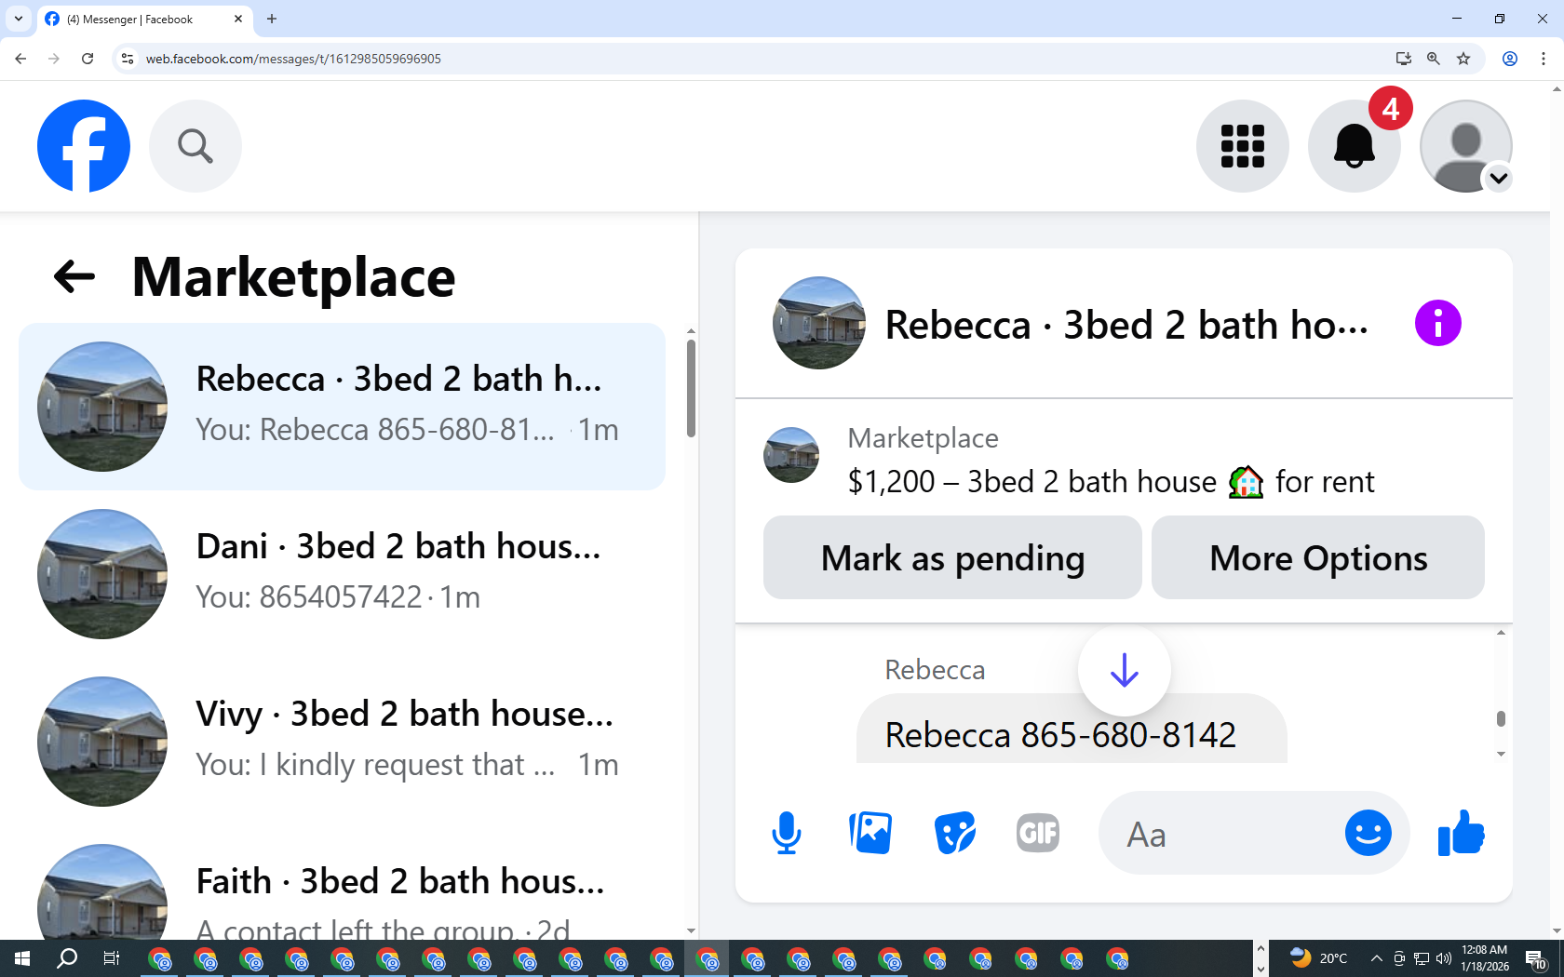This screenshot has height=977, width=1564.
Task: Click the 'Rebecca 865-680-8142' message bubble
Action: click(x=1072, y=729)
